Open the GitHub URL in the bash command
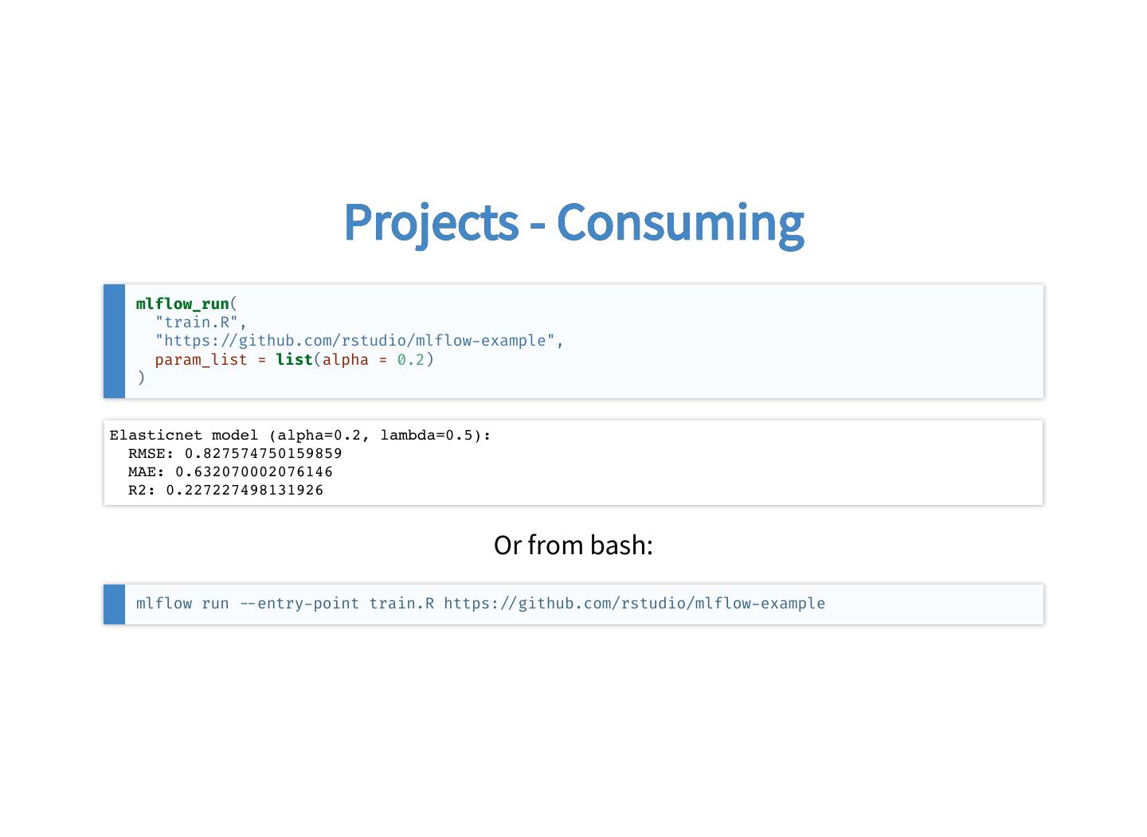The height and width of the screenshot is (837, 1147). pos(634,604)
